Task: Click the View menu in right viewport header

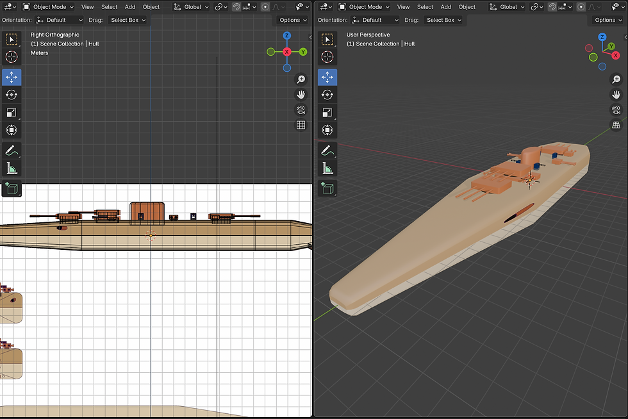Action: 403,7
